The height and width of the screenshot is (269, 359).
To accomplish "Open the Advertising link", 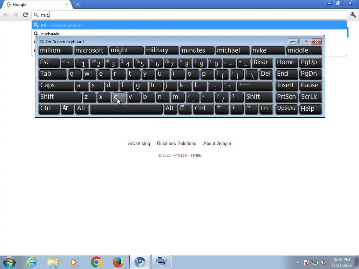I will 139,143.
